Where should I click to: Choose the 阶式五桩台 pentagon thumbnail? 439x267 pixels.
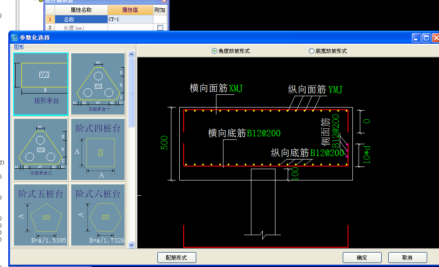(x=41, y=215)
